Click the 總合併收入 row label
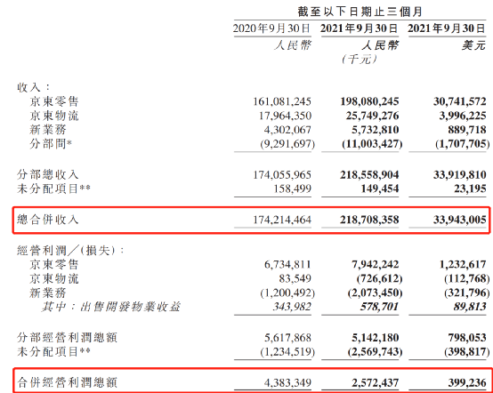493x393 pixels. click(47, 220)
